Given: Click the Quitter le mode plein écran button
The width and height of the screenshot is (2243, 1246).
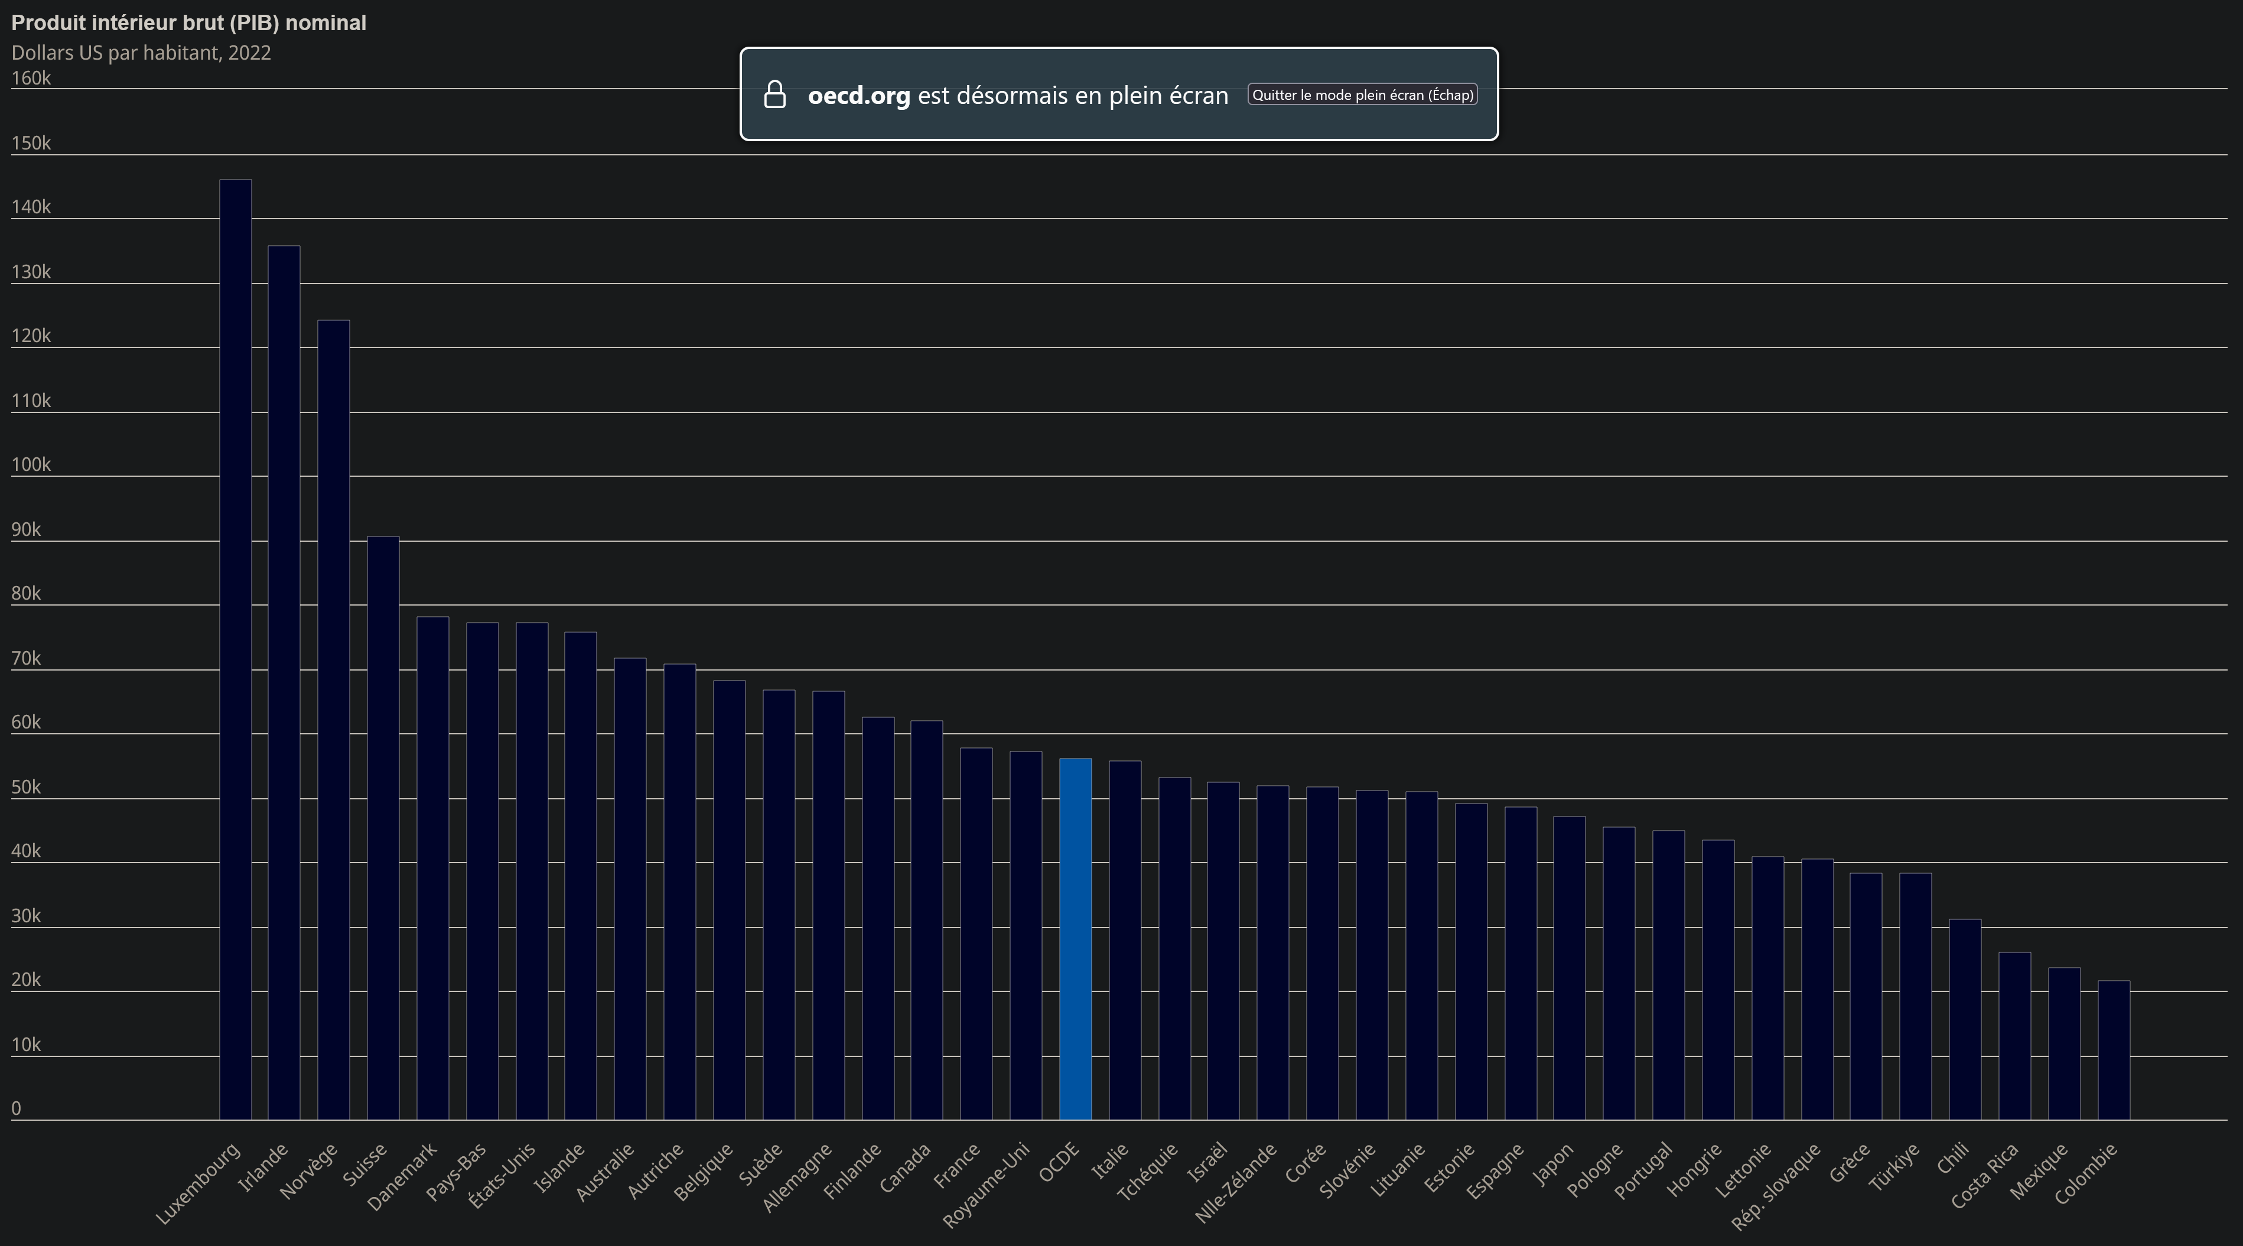Looking at the screenshot, I should pos(1362,95).
